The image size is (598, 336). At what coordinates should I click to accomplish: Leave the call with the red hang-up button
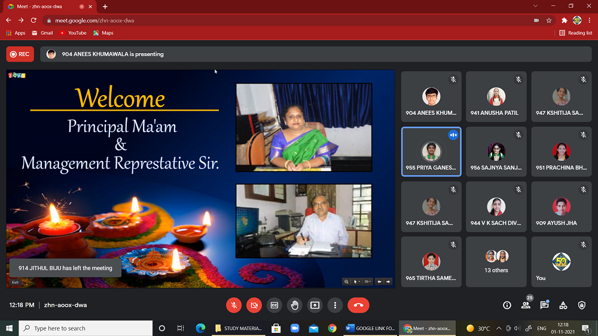[x=358, y=305]
